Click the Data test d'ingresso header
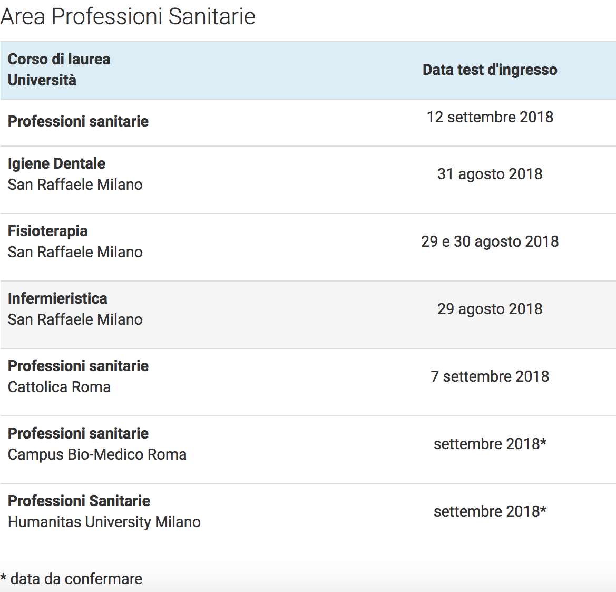Screen dimensions: 616x592 (x=490, y=70)
